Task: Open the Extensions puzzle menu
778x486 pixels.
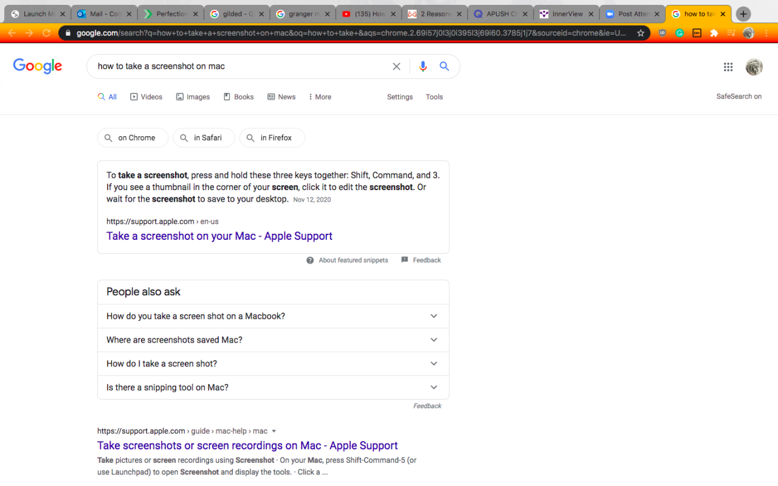Action: (714, 33)
